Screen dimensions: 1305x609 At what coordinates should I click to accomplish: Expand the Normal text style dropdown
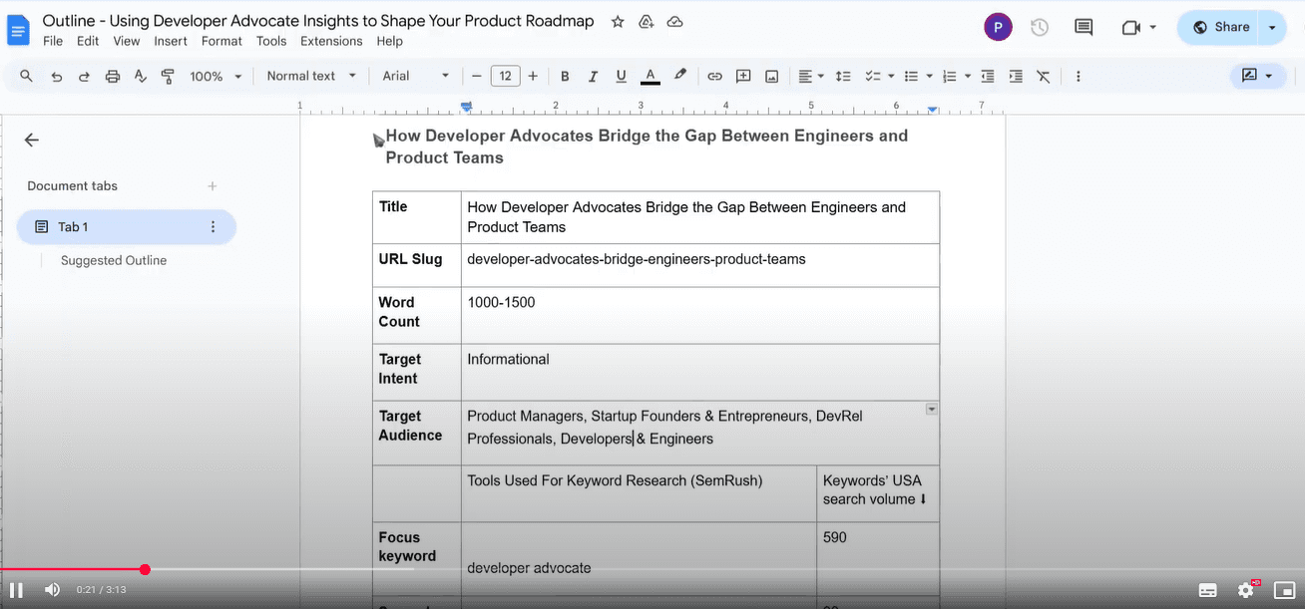click(311, 76)
